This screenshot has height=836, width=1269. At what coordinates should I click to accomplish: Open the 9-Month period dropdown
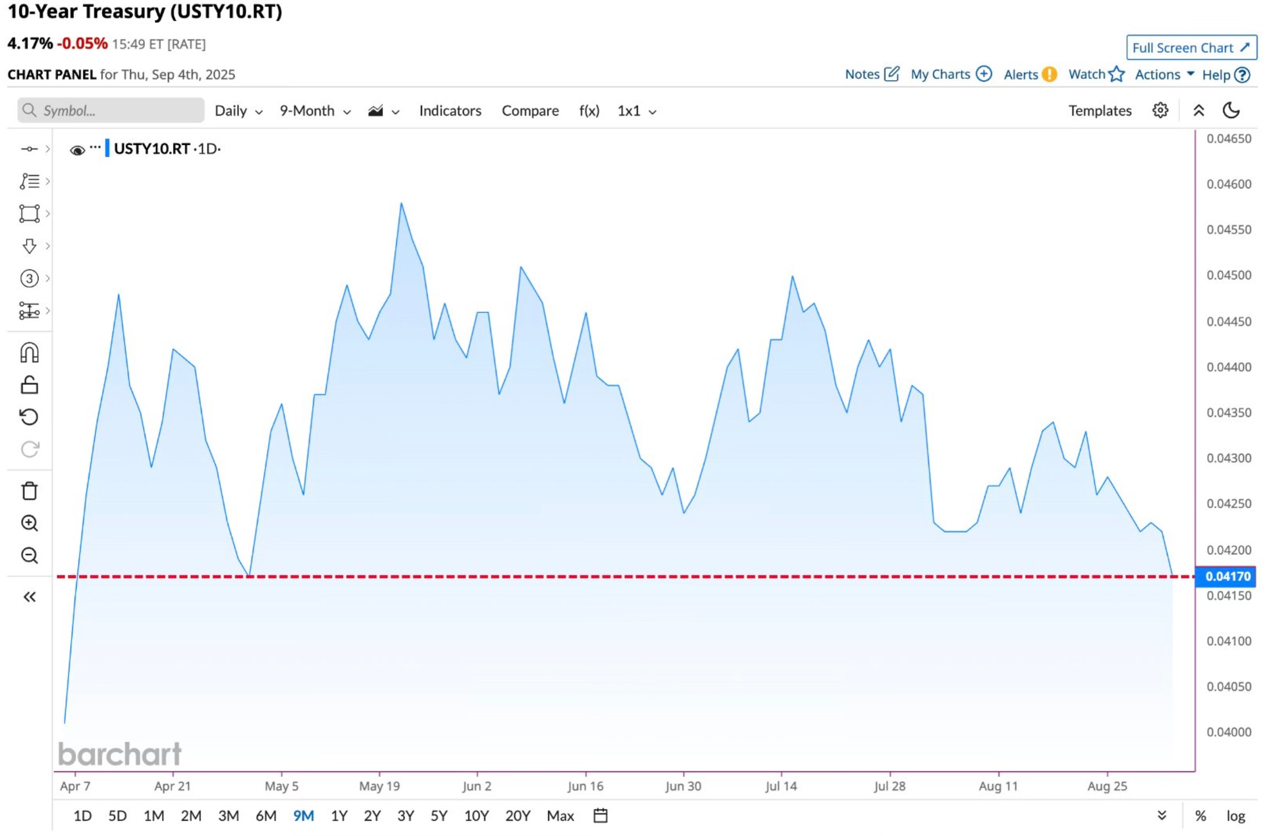(315, 111)
